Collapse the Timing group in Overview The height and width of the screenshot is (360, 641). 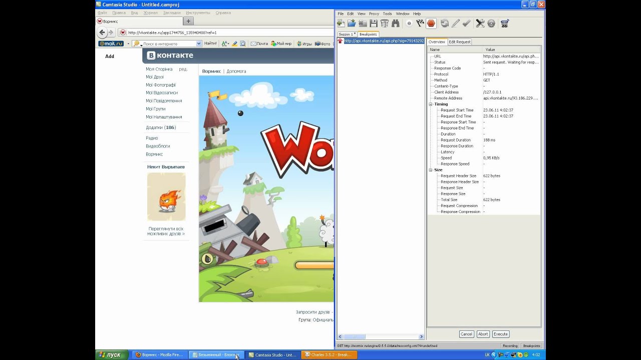coord(431,104)
